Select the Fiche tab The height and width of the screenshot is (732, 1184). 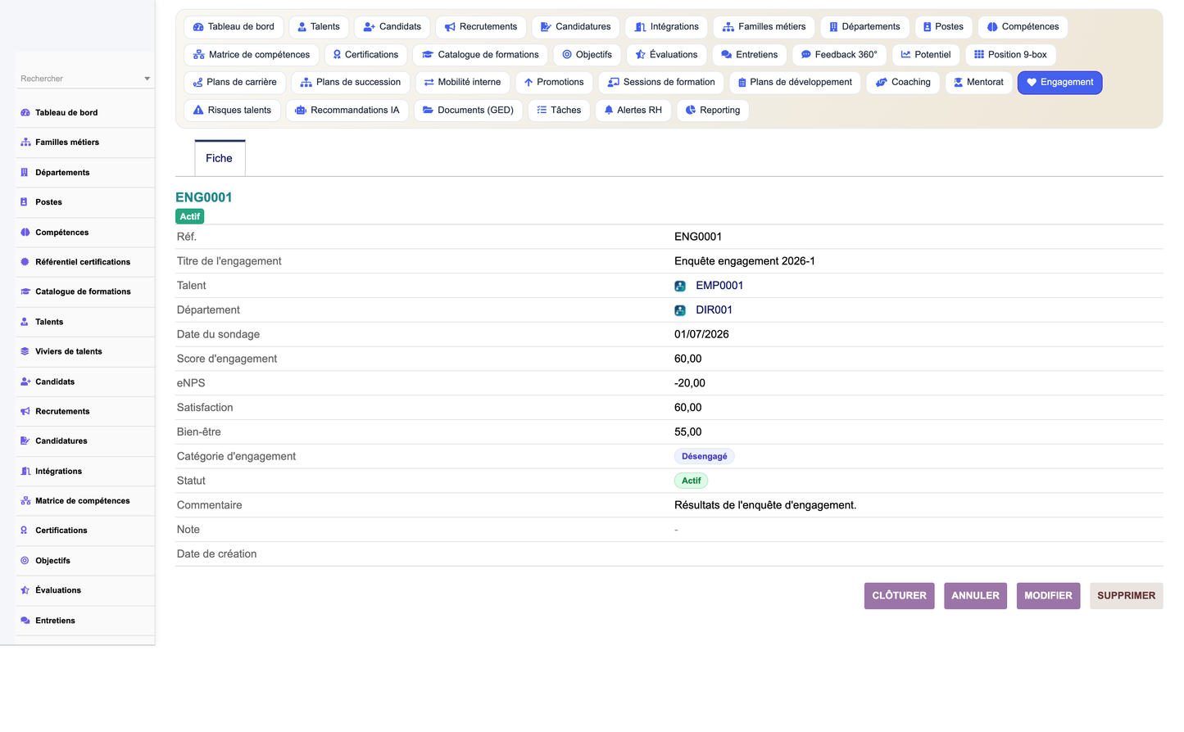click(220, 158)
